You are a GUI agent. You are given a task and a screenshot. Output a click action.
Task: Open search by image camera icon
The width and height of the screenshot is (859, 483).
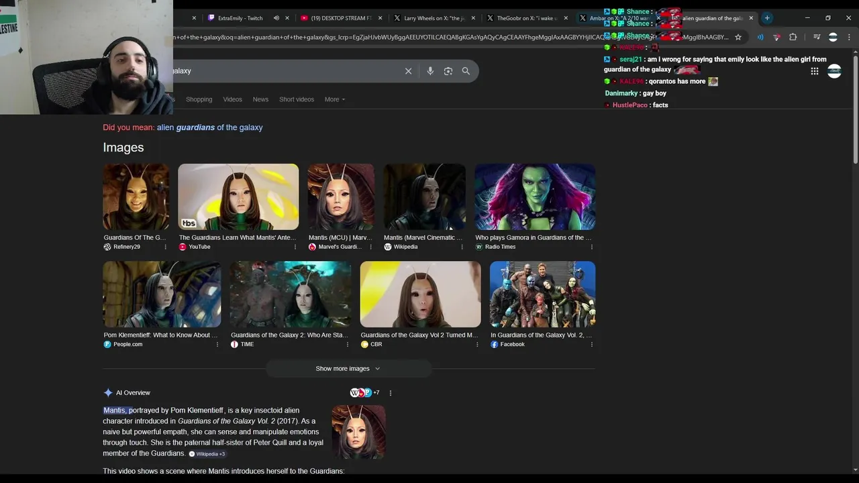pyautogui.click(x=448, y=71)
